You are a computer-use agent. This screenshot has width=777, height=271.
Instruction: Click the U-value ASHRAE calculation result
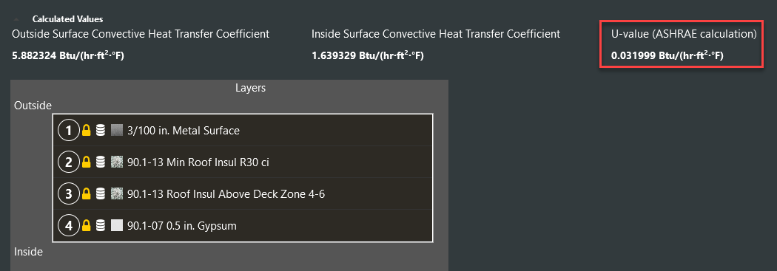coord(667,56)
